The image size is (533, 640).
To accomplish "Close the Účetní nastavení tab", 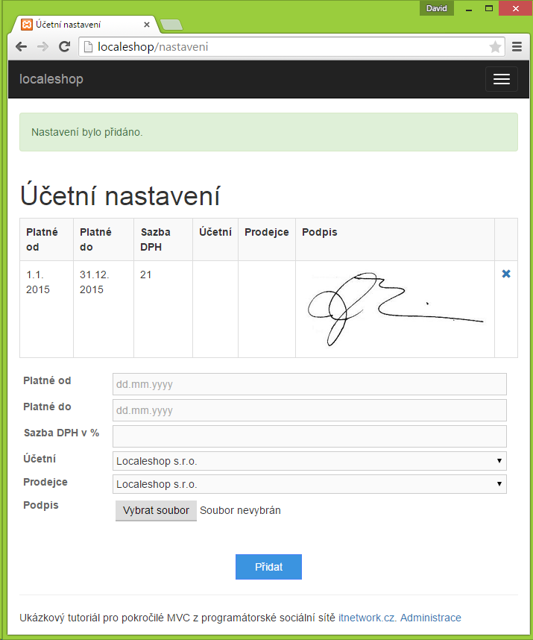I will point(147,25).
